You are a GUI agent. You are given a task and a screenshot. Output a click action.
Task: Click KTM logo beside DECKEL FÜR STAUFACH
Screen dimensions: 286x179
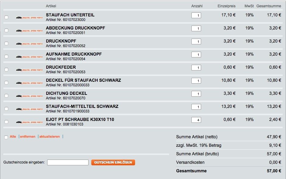coord(29,83)
